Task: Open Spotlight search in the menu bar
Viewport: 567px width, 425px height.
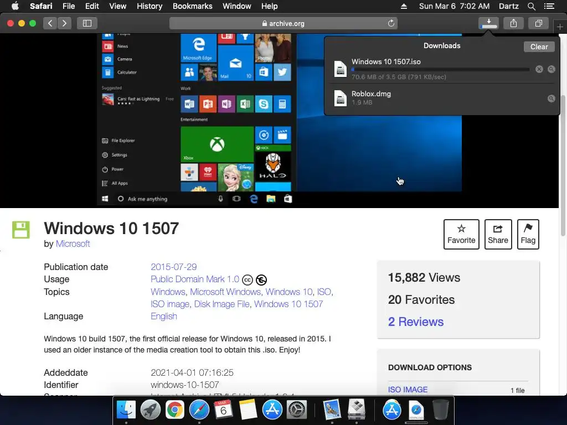Action: (531, 6)
